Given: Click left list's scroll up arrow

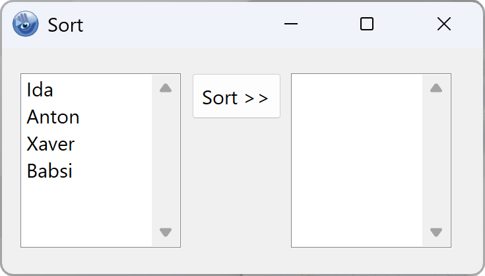Looking at the screenshot, I should pyautogui.click(x=166, y=88).
